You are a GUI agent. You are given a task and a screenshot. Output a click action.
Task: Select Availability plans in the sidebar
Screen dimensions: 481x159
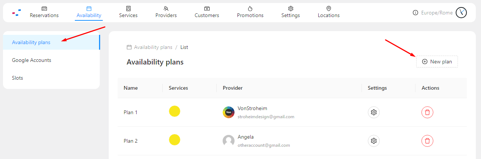(51, 42)
